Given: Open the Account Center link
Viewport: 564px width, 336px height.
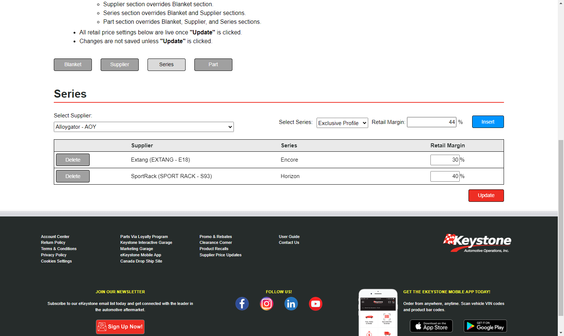Looking at the screenshot, I should point(55,237).
